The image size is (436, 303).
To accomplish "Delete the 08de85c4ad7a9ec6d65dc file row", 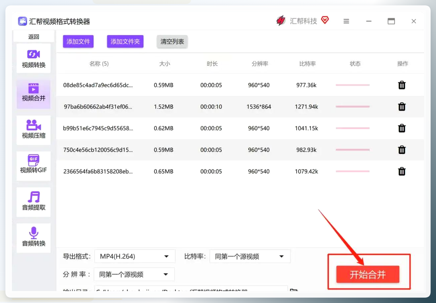I will click(x=402, y=85).
